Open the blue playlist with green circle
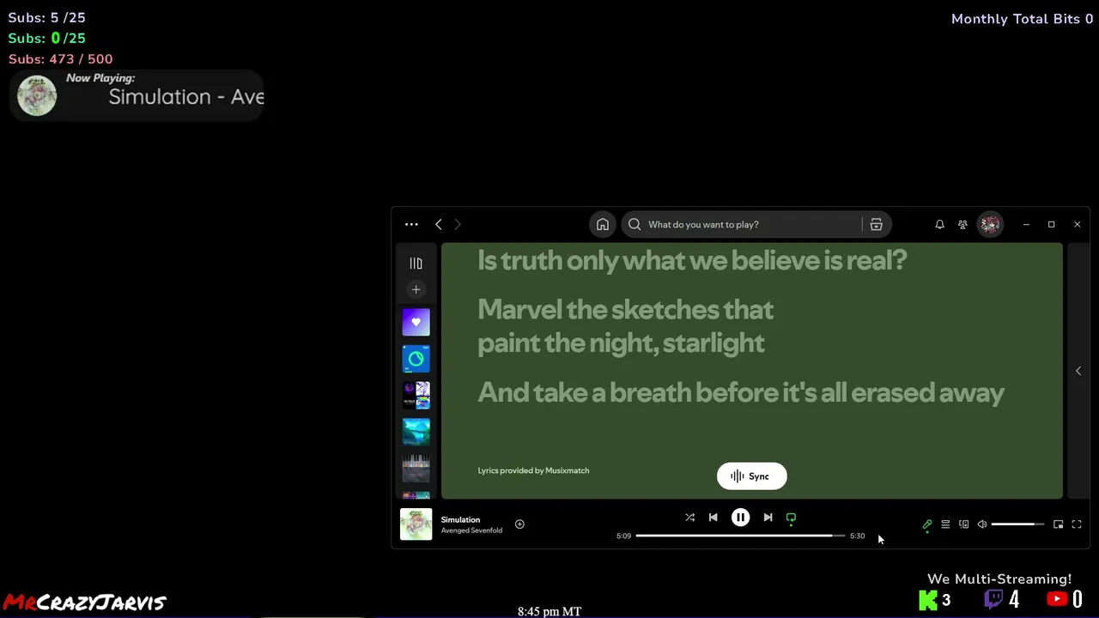This screenshot has width=1099, height=618. point(416,359)
